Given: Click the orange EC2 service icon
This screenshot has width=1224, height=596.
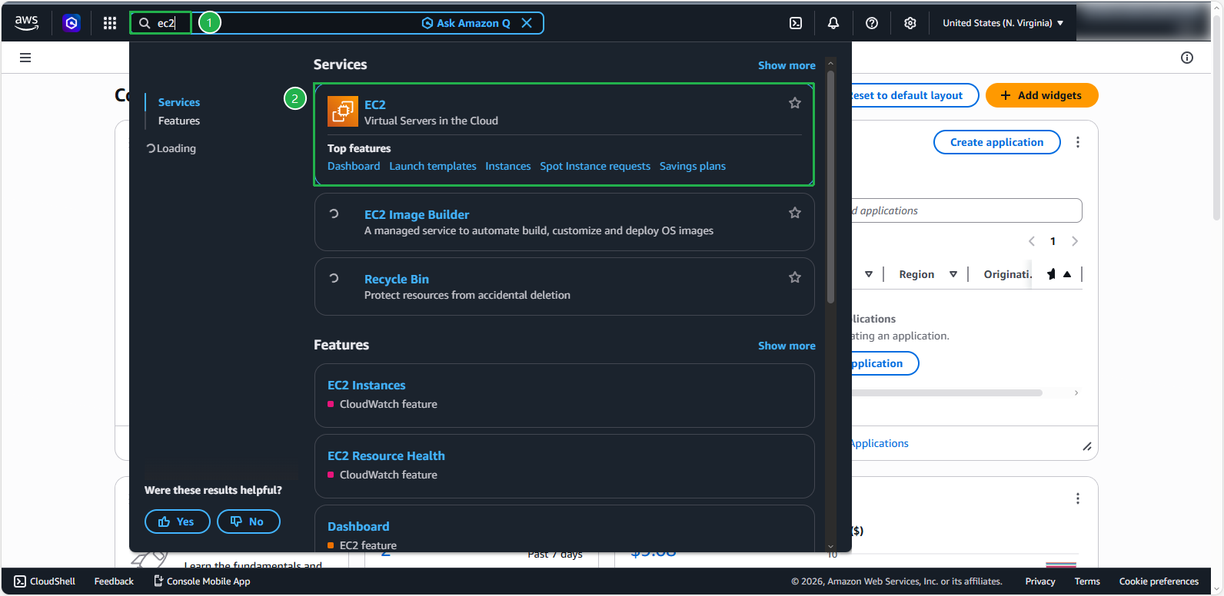Looking at the screenshot, I should pos(343,111).
